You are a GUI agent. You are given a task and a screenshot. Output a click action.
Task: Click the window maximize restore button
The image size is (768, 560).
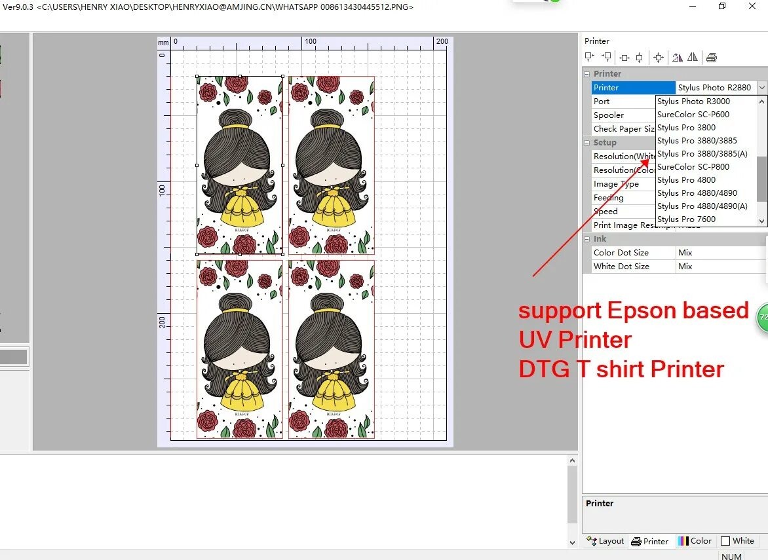click(x=722, y=7)
